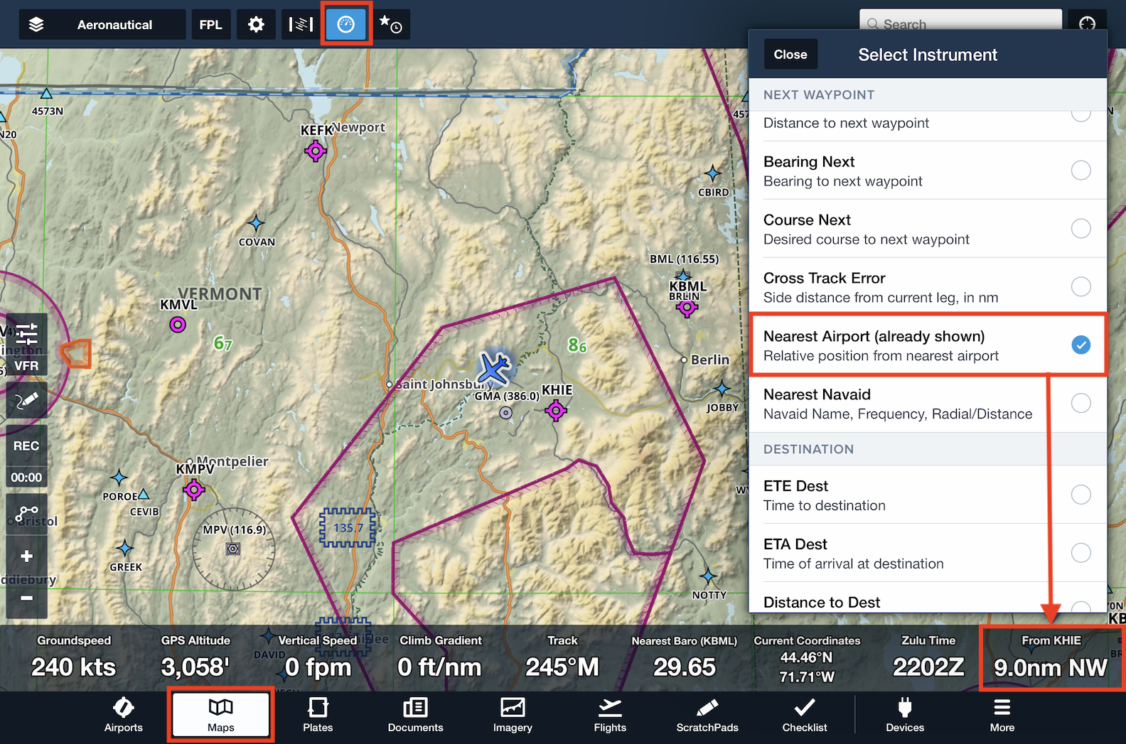1126x744 pixels.
Task: Open the Devices tab
Action: pyautogui.click(x=905, y=716)
